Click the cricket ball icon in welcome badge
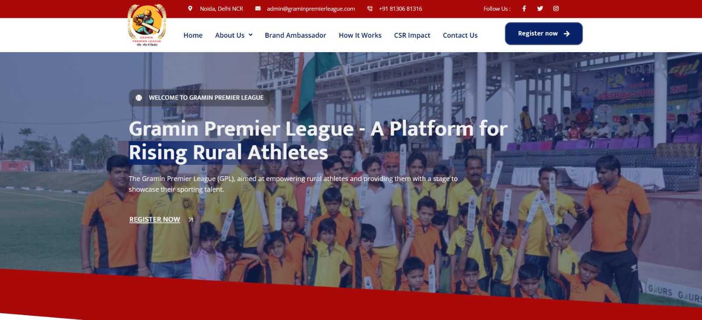The width and height of the screenshot is (702, 320). click(x=139, y=98)
